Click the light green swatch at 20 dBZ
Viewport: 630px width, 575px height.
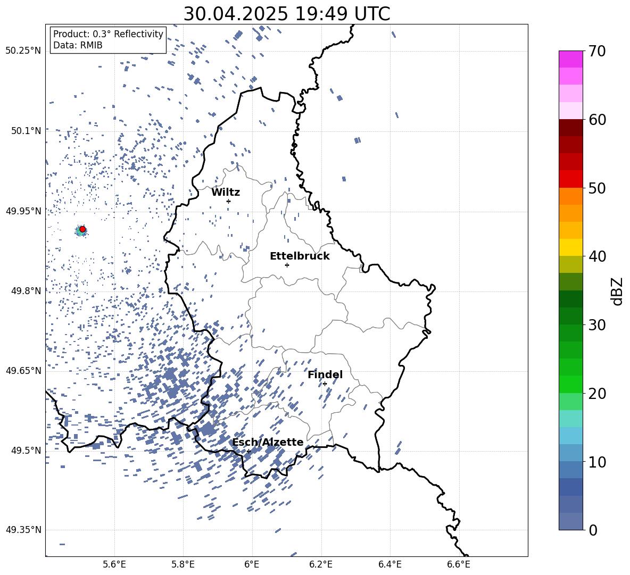click(571, 401)
